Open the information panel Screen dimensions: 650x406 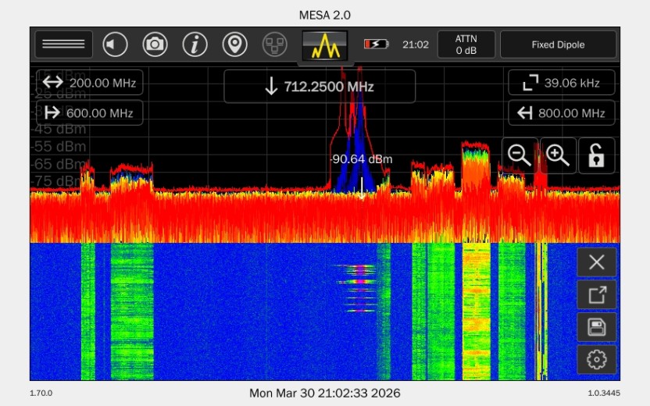[195, 45]
